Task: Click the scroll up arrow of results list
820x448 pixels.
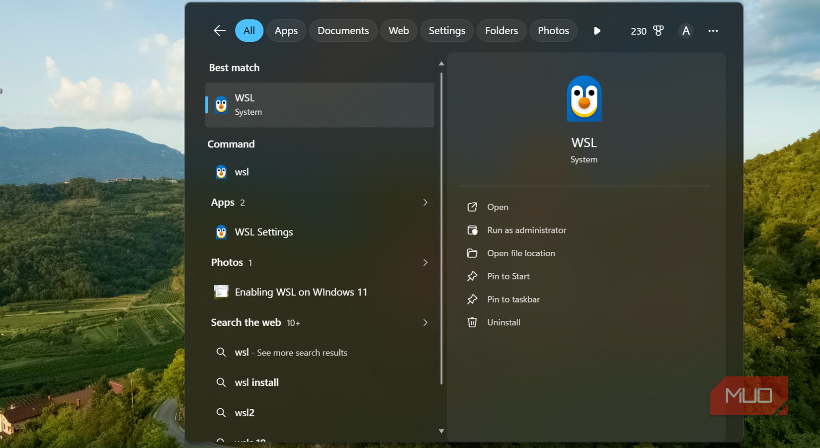Action: point(441,64)
